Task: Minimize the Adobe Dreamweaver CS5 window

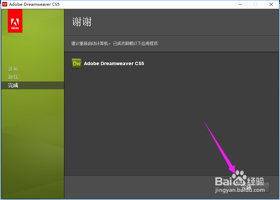Action: pyautogui.click(x=240, y=4)
